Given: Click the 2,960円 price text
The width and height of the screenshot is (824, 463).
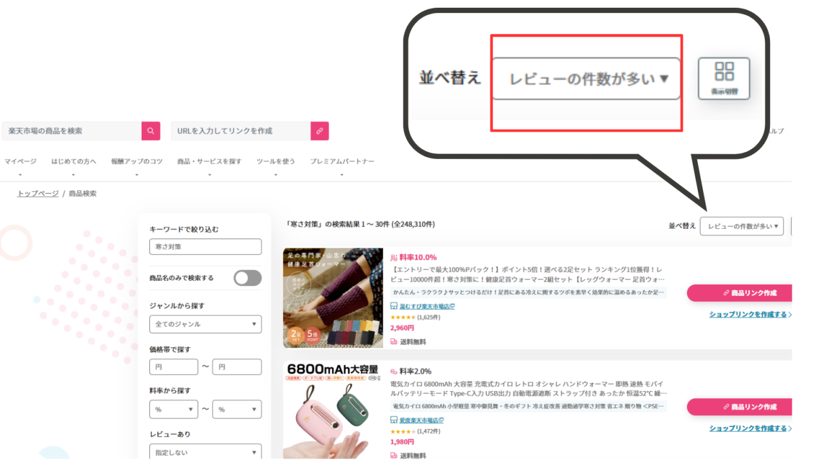Looking at the screenshot, I should pos(402,328).
